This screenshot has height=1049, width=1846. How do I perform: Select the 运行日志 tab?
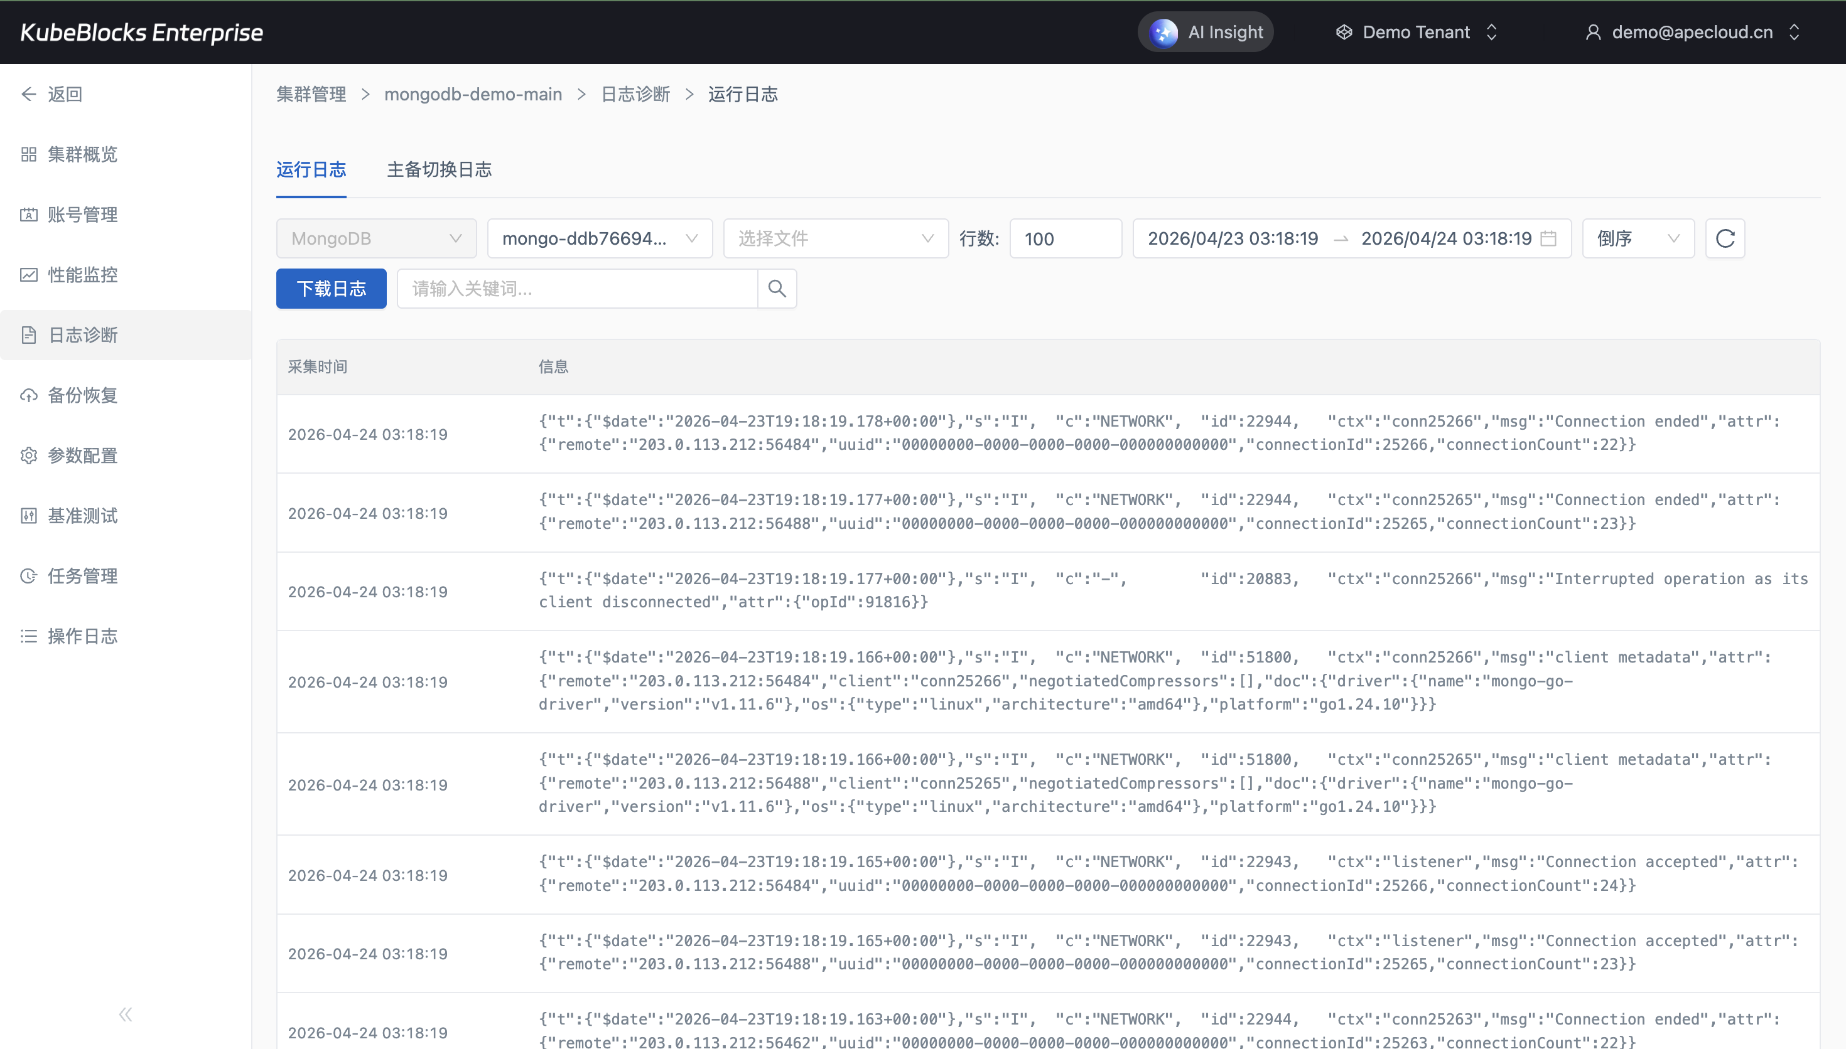pos(311,169)
